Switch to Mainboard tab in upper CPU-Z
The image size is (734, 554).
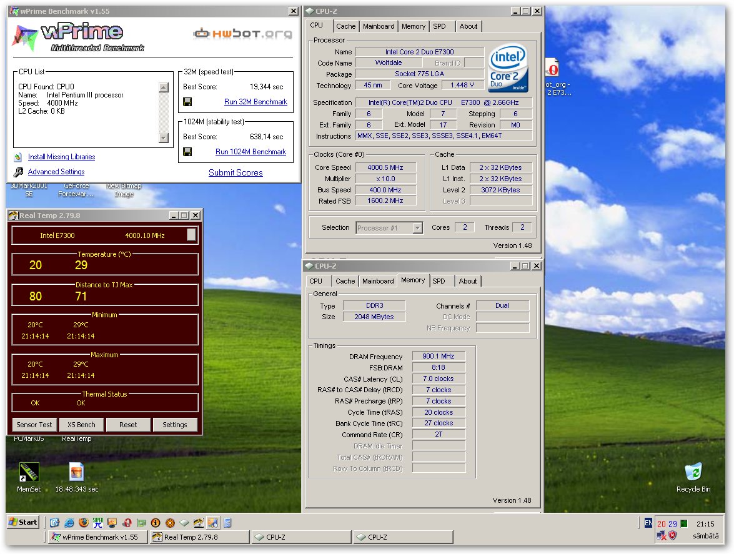pyautogui.click(x=379, y=26)
